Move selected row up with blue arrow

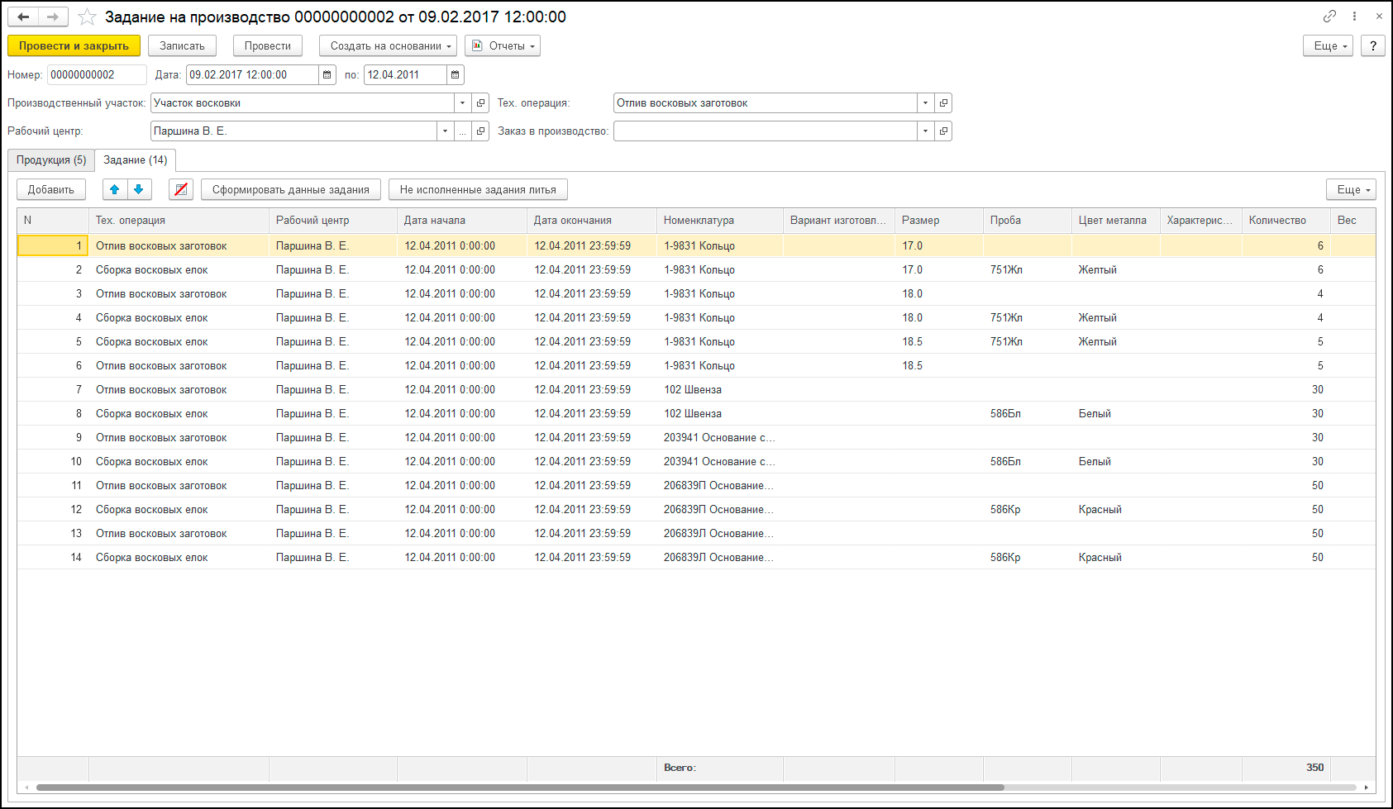tap(115, 189)
